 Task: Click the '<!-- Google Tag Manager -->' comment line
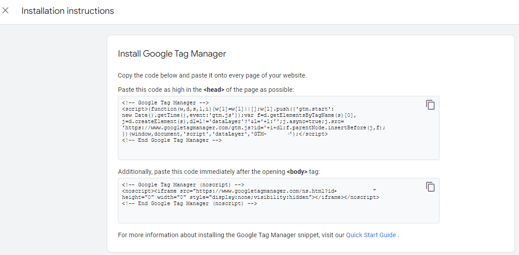coord(165,103)
